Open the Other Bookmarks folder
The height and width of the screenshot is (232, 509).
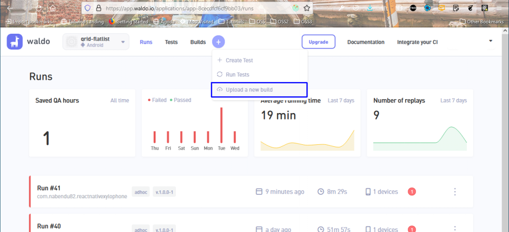click(481, 22)
